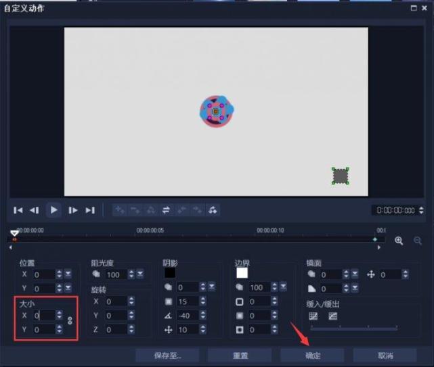Click the 重置 (reset) button
The image size is (434, 367).
[240, 356]
